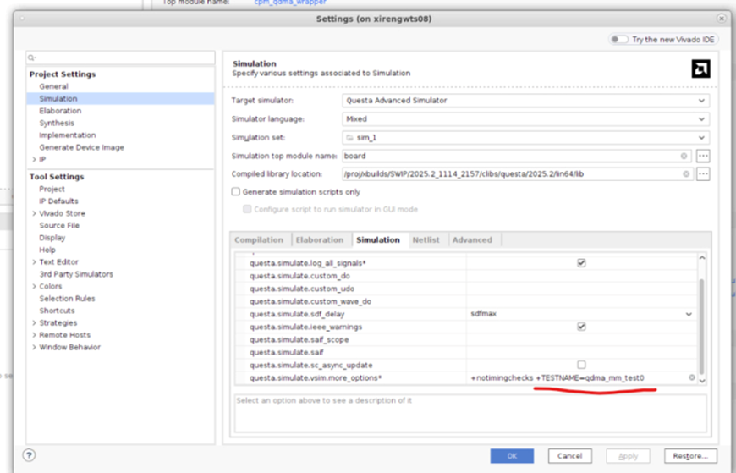Expand Strategies tree item
This screenshot has height=473, width=736.
click(x=34, y=322)
